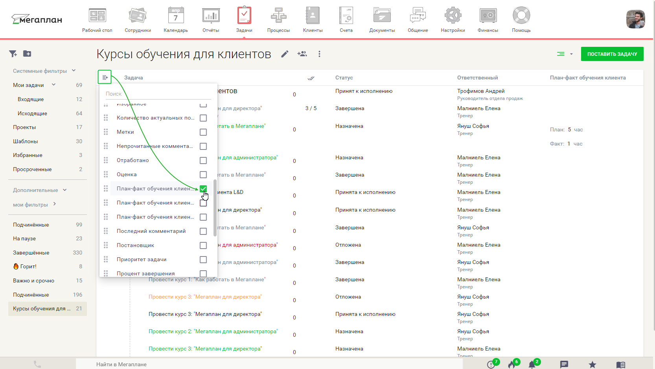Screen dimensions: 655x369
Task: Click the add filter funnel icon
Action: pos(13,54)
